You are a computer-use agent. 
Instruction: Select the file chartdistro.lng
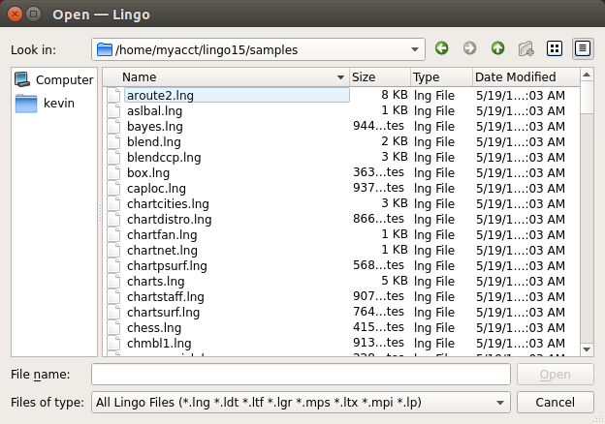click(170, 219)
